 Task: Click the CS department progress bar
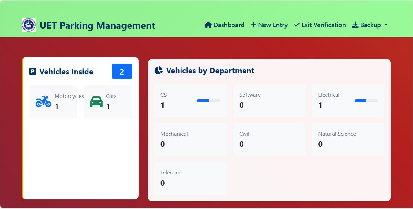click(208, 101)
